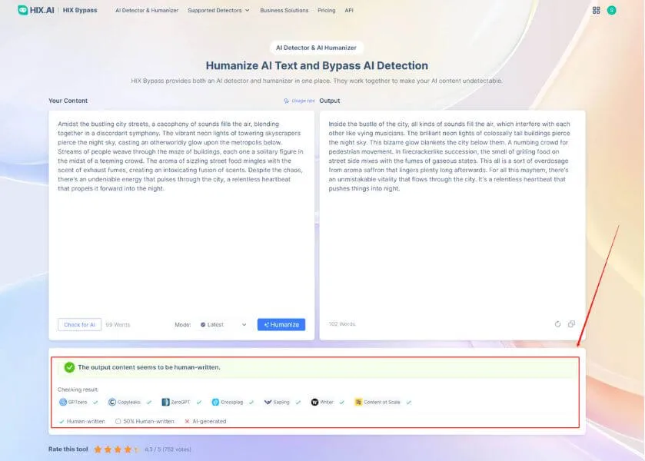Regenerate the output with the refresh icon

click(558, 324)
